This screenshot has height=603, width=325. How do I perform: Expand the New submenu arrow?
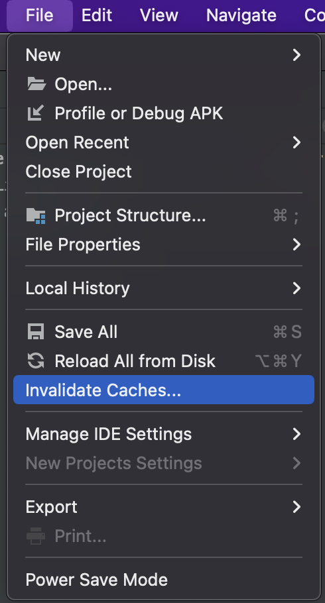296,54
